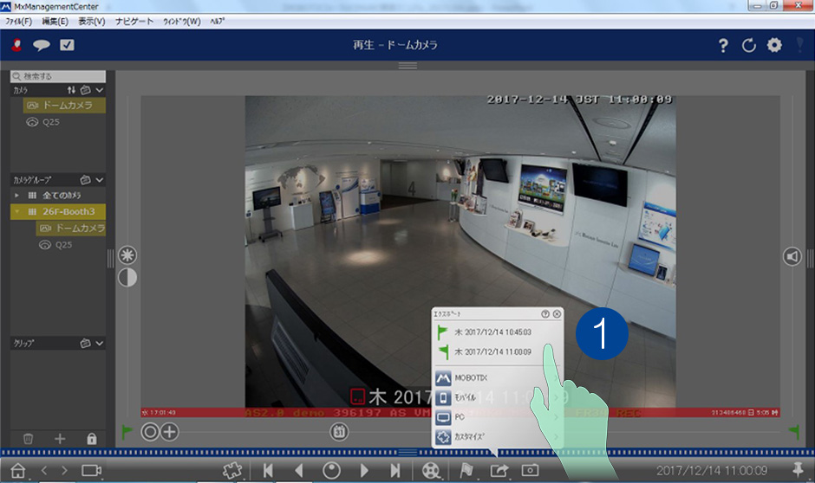
Task: Click the camera search input field
Action: [x=58, y=76]
